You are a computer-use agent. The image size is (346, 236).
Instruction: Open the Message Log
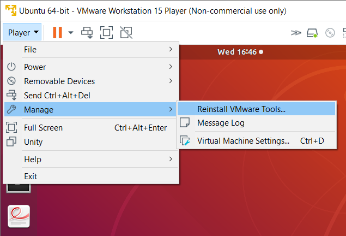(x=221, y=123)
